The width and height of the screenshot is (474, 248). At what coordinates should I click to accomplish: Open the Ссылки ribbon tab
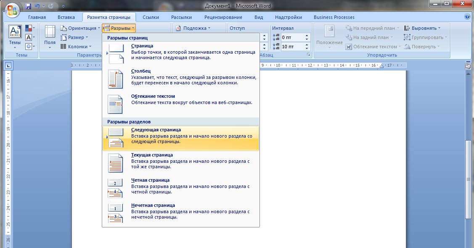pyautogui.click(x=151, y=17)
